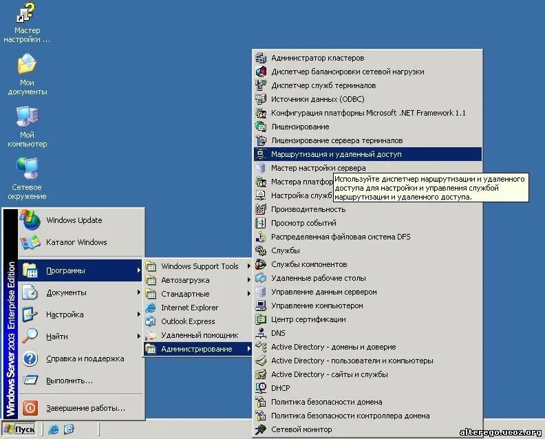
Task: Open Удаленный помощник from Programs menu
Action: [197, 335]
